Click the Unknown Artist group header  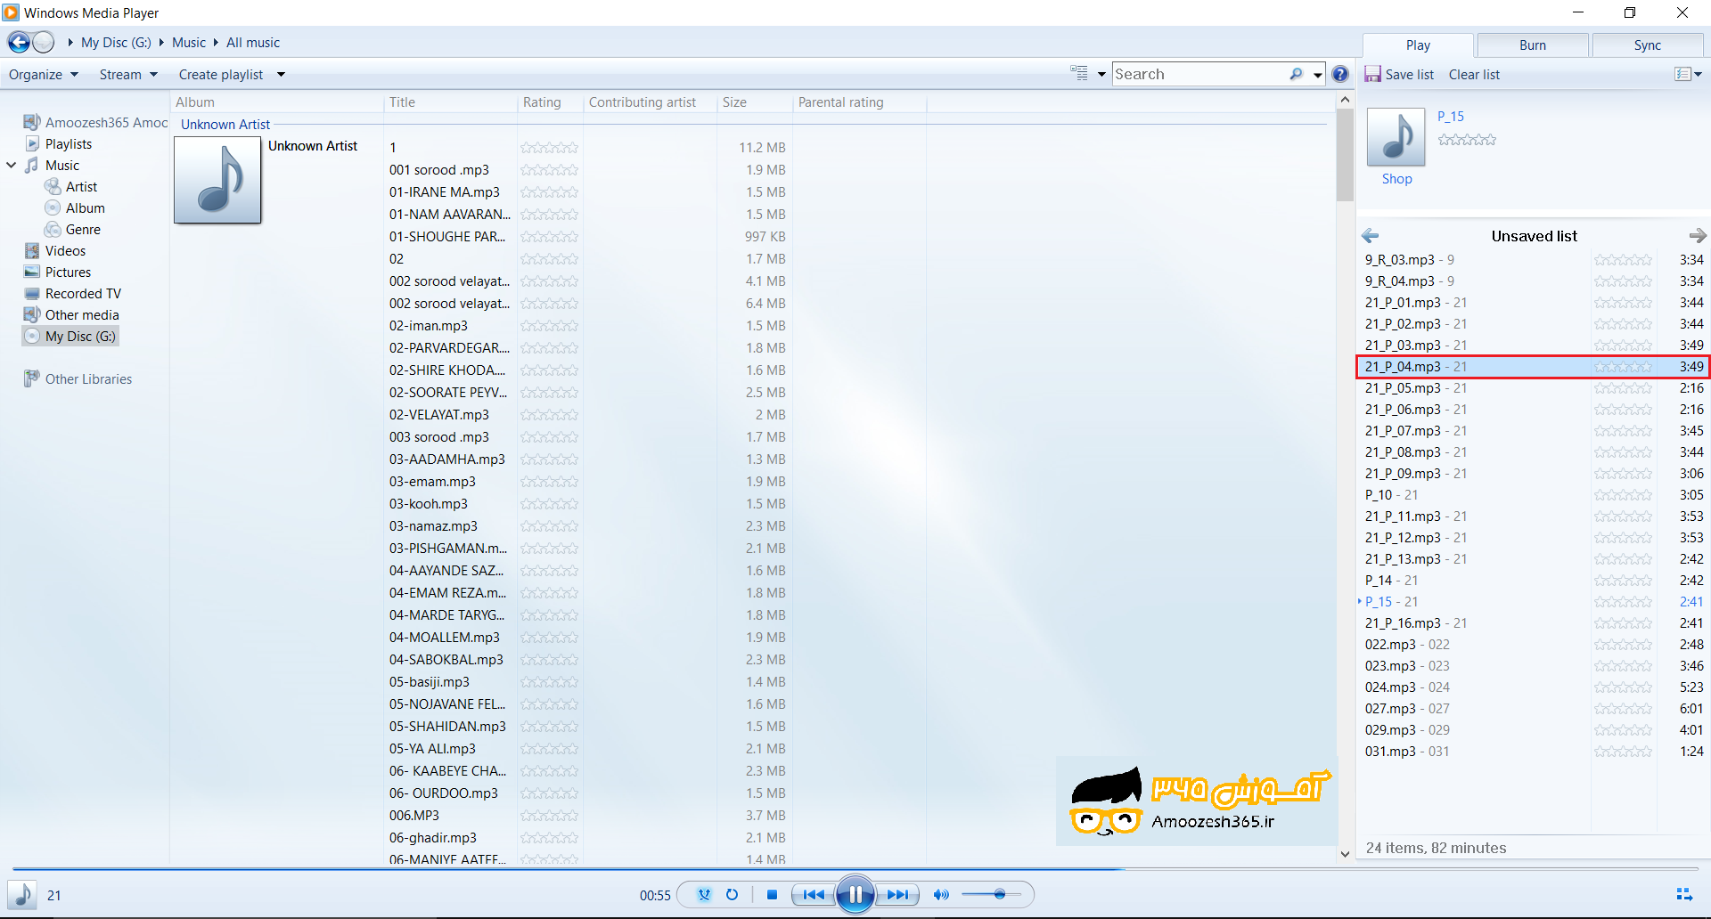225,125
